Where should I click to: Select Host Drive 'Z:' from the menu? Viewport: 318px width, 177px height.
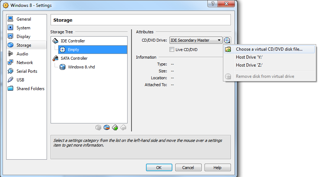coord(249,65)
